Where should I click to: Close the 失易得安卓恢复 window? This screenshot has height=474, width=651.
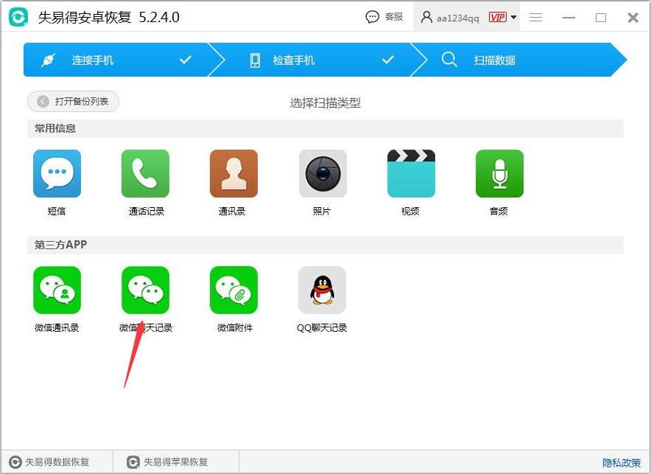pyautogui.click(x=633, y=18)
